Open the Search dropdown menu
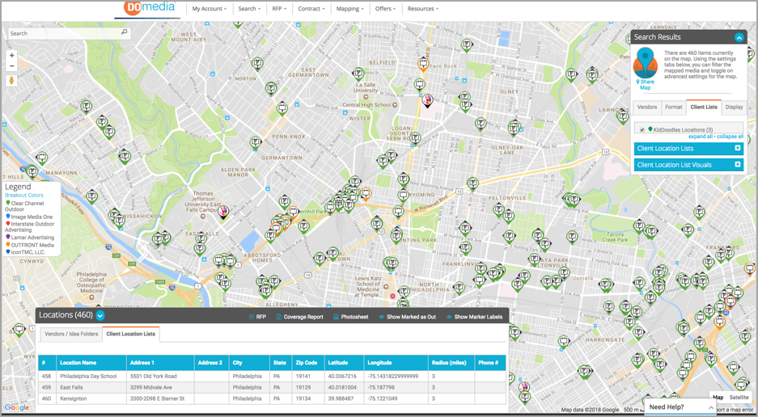The width and height of the screenshot is (758, 417). pos(249,9)
